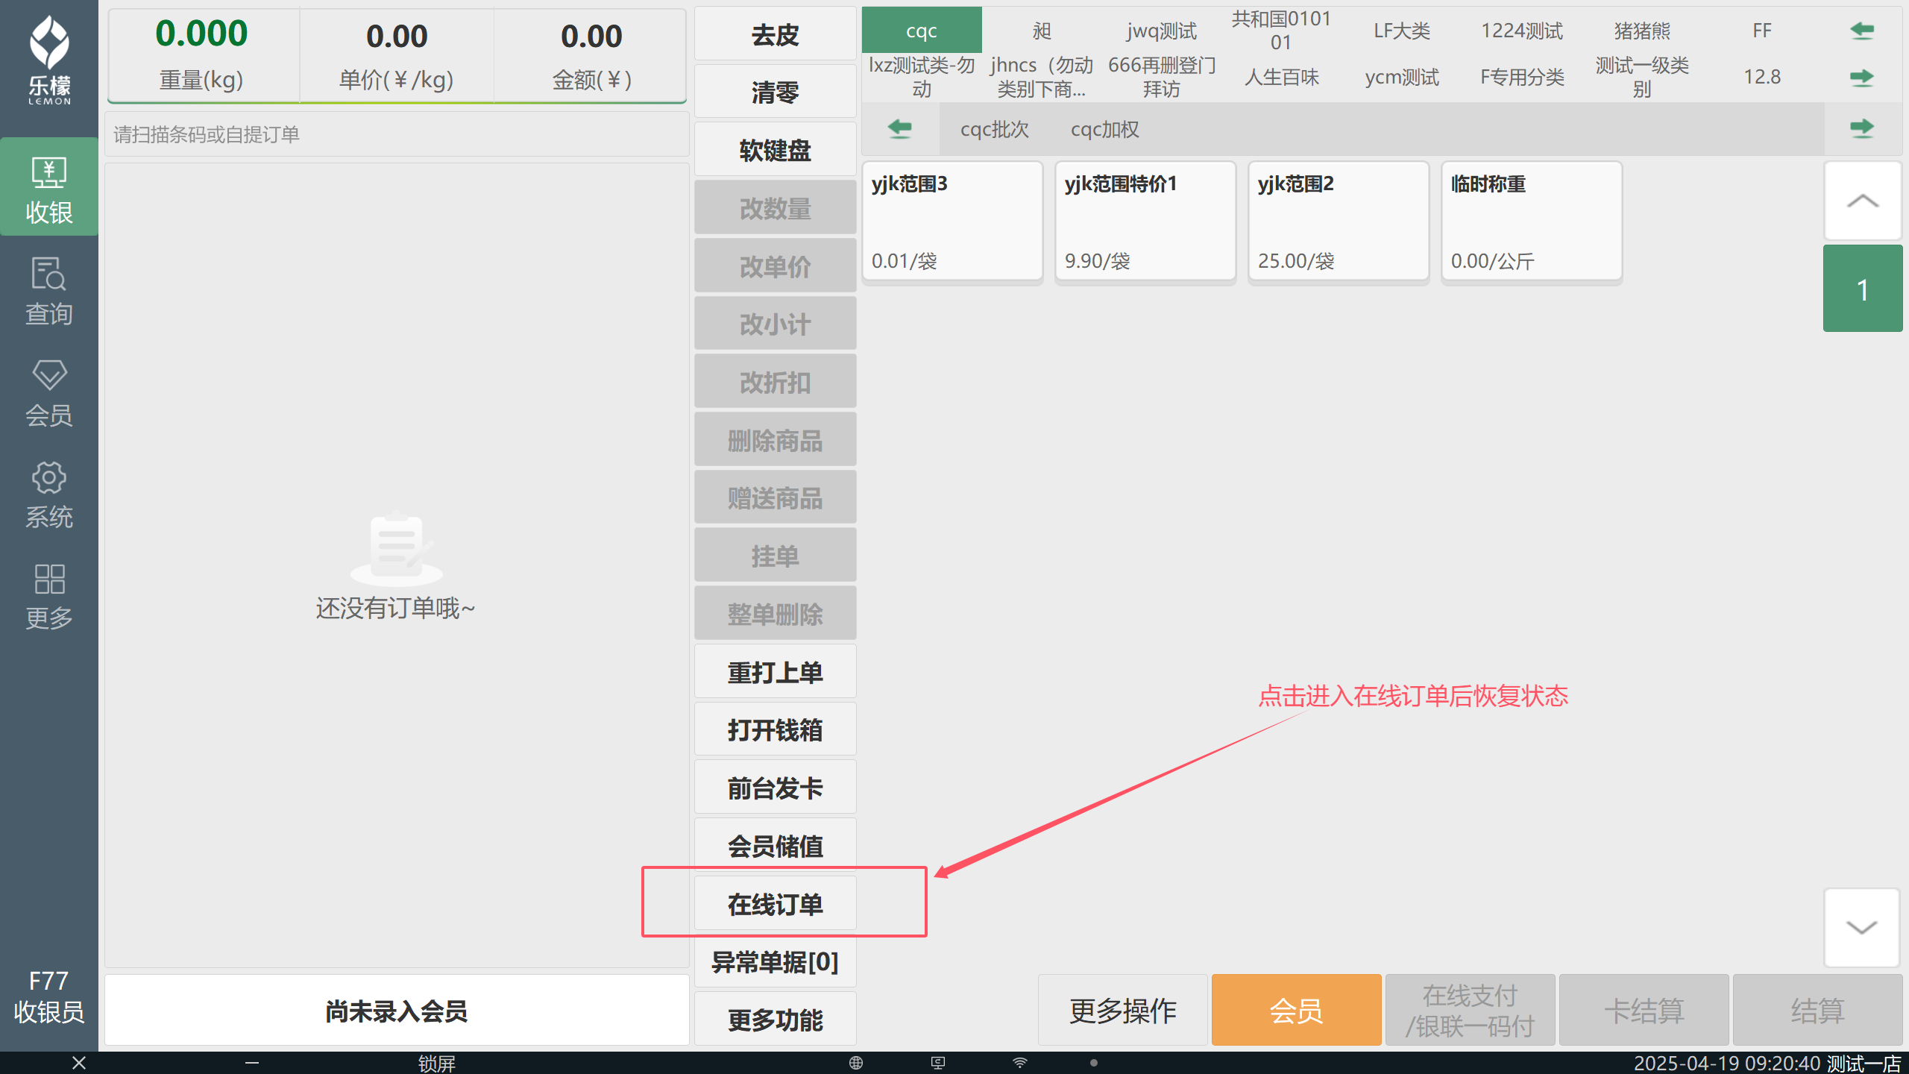Click the subcategory right green arrow
The image size is (1909, 1074).
pyautogui.click(x=1862, y=128)
